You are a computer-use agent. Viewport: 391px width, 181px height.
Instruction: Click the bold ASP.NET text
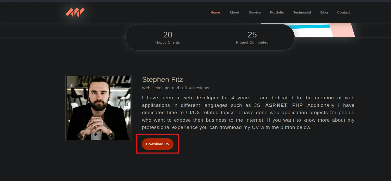click(276, 105)
